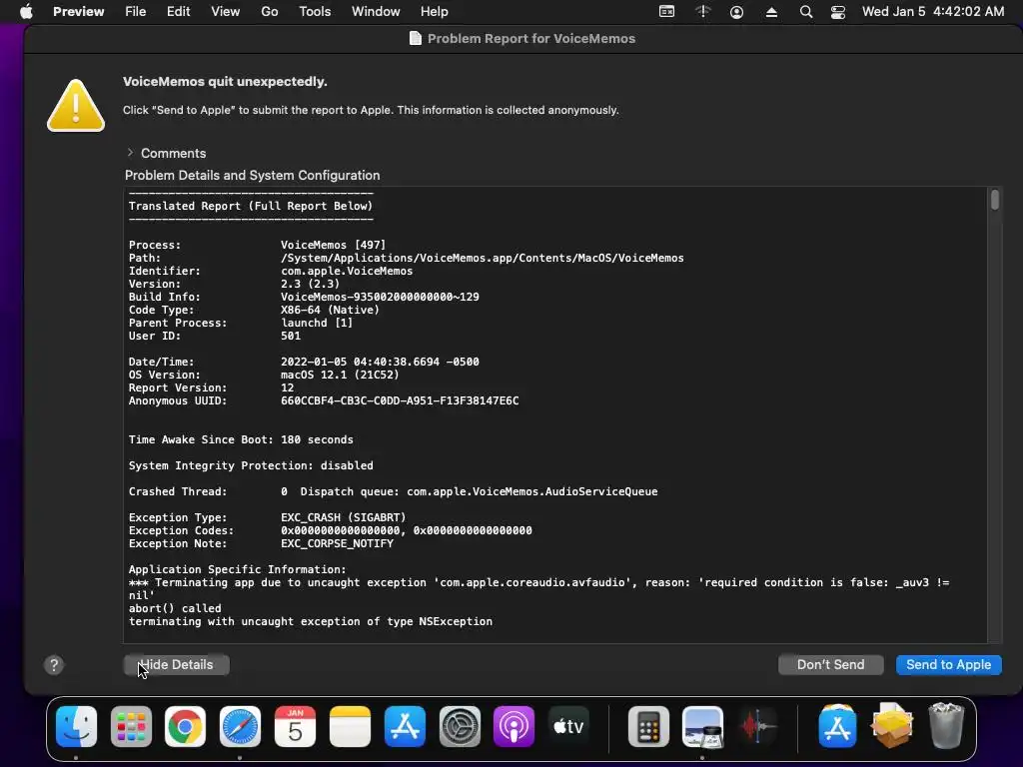The width and height of the screenshot is (1023, 767).
Task: Open Apple TV app in Dock
Action: (568, 726)
